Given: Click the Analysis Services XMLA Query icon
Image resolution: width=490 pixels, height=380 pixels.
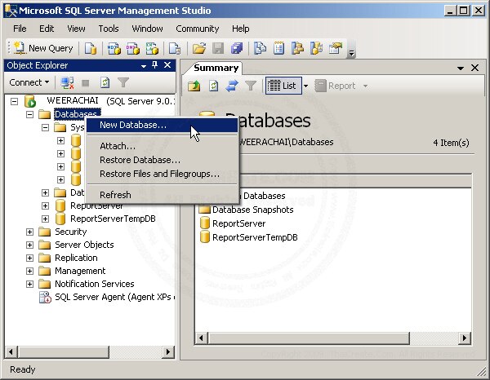Looking at the screenshot, I should pyautogui.click(x=152, y=48).
